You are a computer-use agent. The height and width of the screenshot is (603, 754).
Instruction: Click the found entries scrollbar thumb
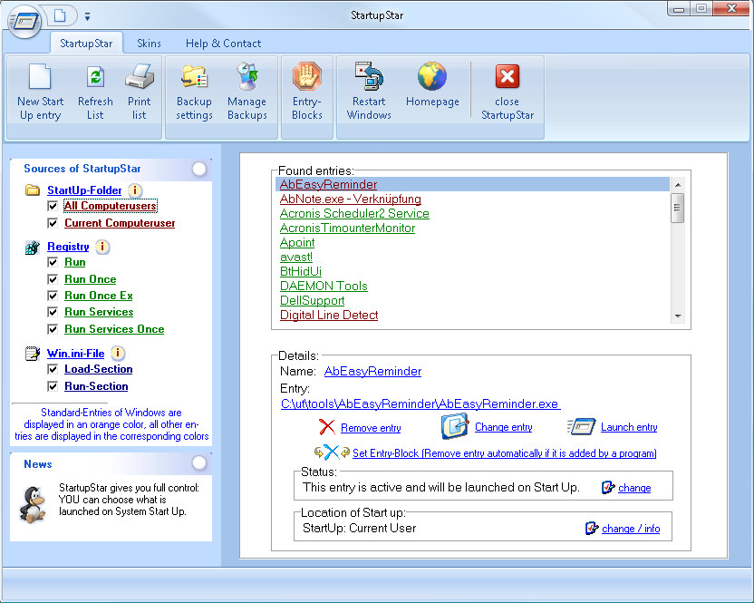click(678, 208)
